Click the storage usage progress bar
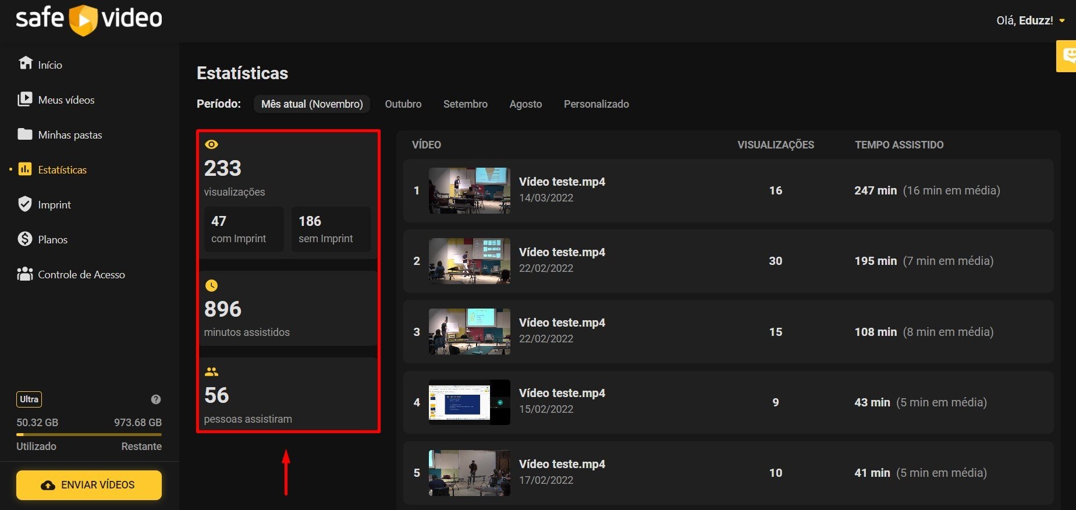1076x510 pixels. (x=89, y=434)
